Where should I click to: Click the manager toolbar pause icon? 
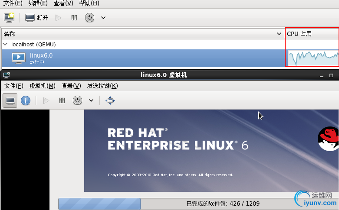(74, 18)
